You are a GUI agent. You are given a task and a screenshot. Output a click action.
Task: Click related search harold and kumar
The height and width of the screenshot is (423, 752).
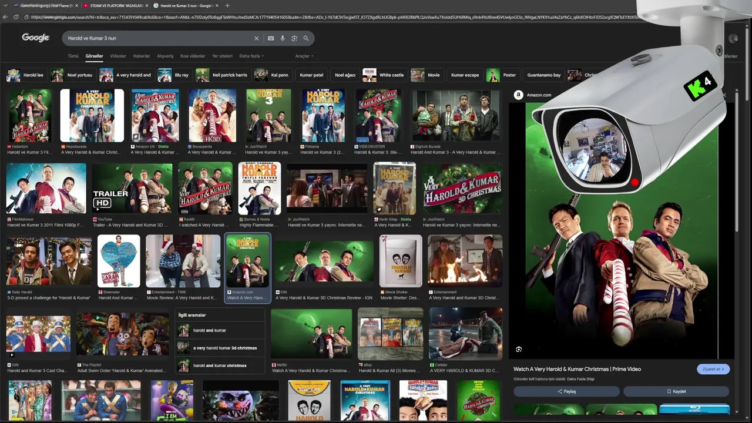(220, 331)
